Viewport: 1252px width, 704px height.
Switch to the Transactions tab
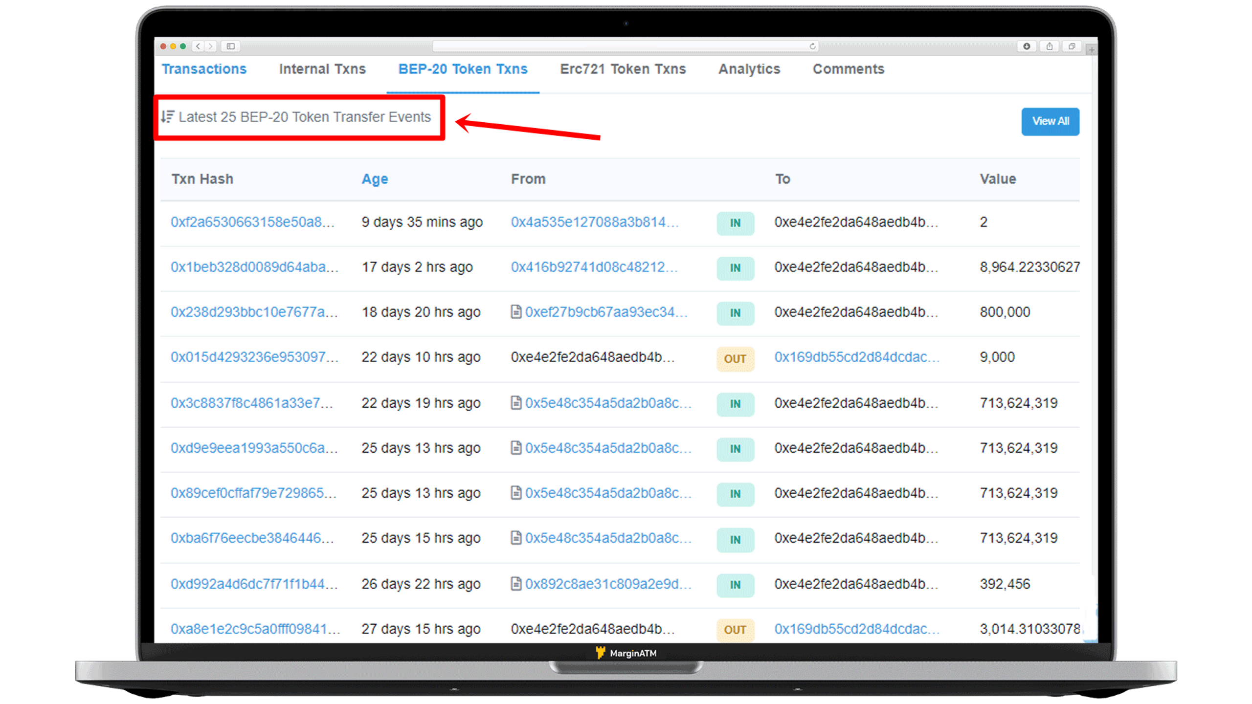coord(204,69)
